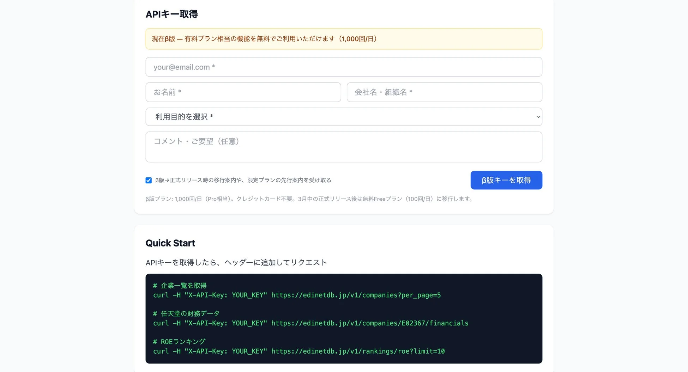Image resolution: width=688 pixels, height=372 pixels.
Task: Click the APIキー取得 heading
Action: pyautogui.click(x=172, y=14)
